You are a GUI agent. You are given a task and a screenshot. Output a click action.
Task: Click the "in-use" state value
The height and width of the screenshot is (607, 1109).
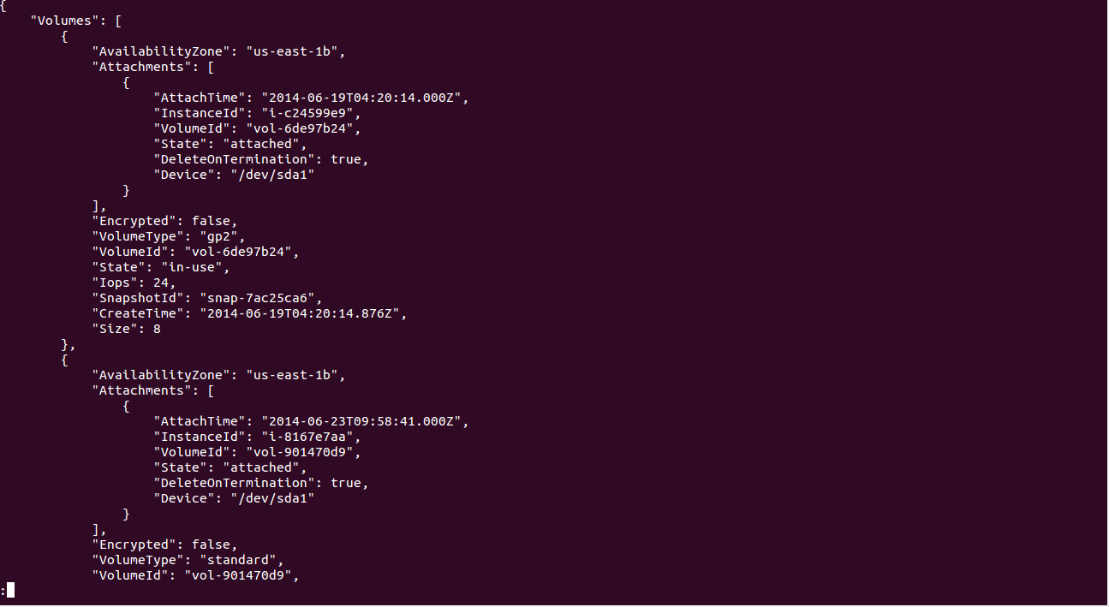(195, 267)
